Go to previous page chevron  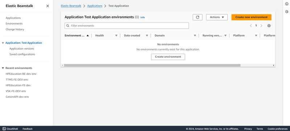(251, 26)
